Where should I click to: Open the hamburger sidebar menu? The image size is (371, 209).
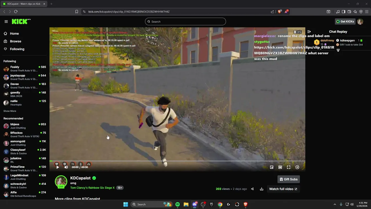click(6, 21)
